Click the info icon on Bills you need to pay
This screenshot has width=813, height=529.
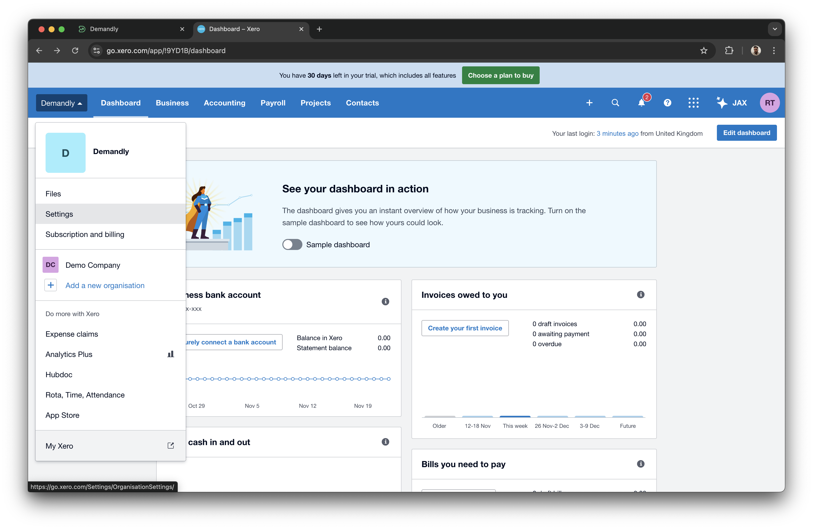[641, 464]
